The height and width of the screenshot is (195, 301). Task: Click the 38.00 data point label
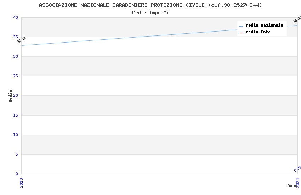pos(297,20)
